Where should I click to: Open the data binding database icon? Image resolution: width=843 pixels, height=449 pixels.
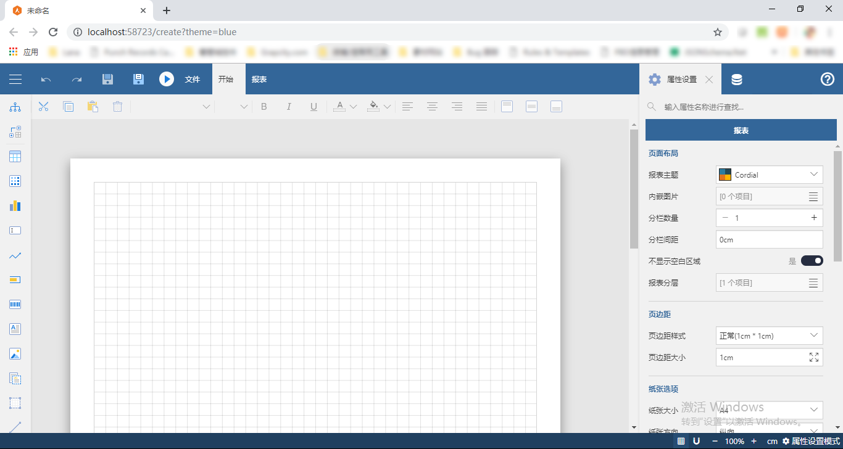[x=737, y=80]
